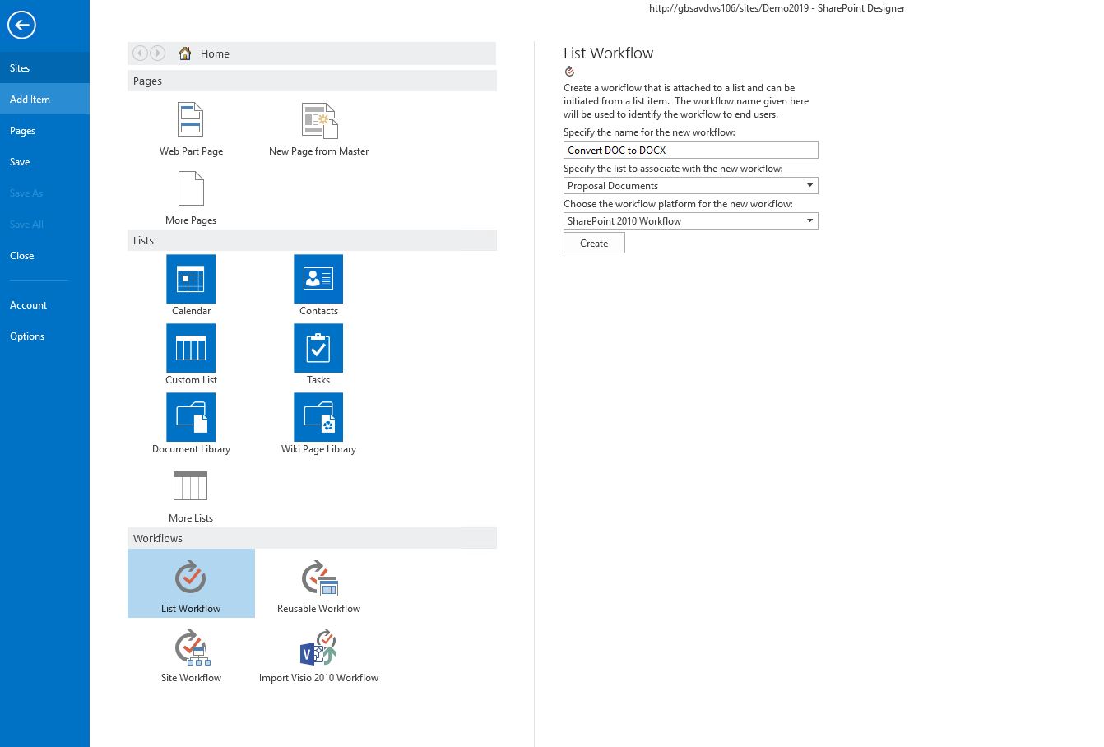This screenshot has height=747, width=1104.
Task: Click the back arrow circle button
Action: [21, 25]
